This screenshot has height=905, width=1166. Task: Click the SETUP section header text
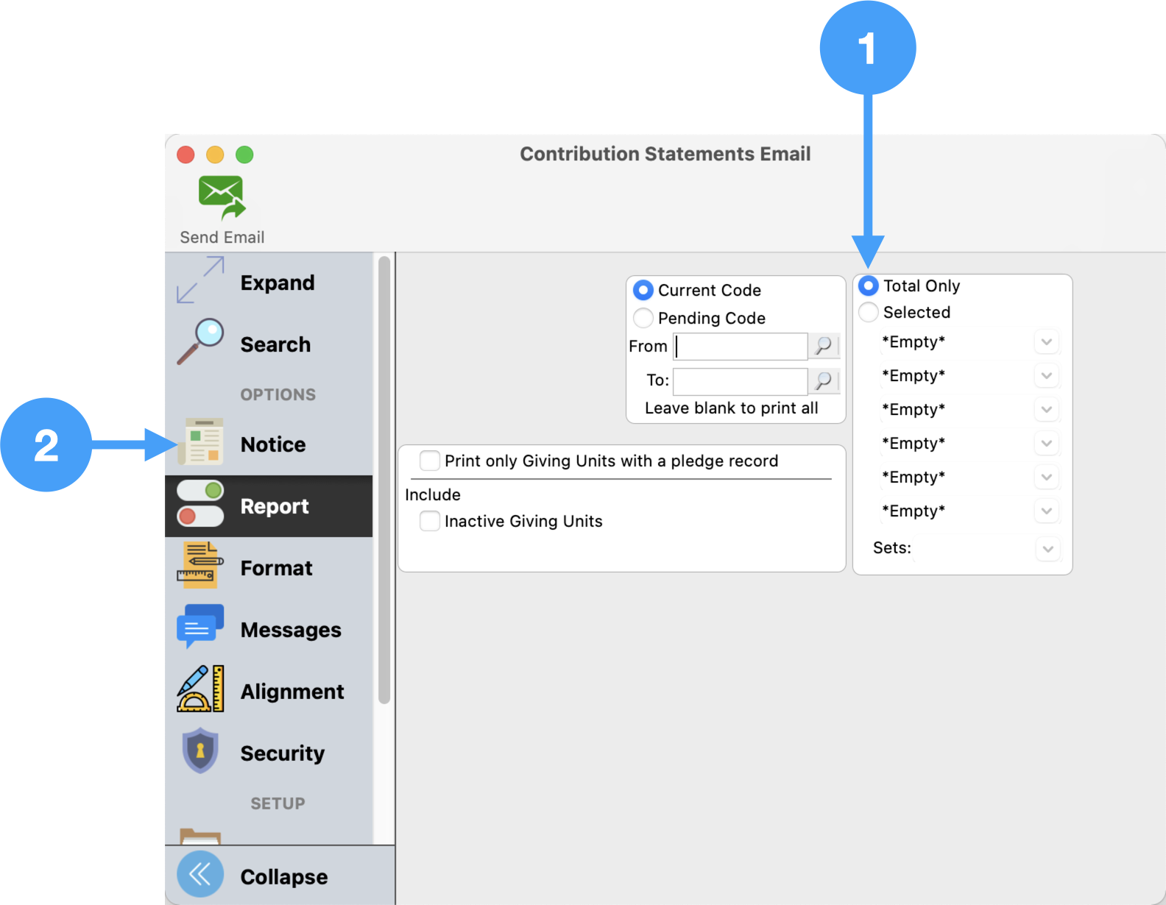278,803
